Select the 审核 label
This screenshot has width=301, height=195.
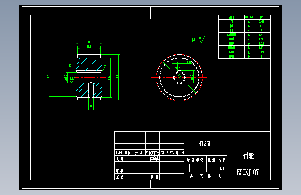119,171
